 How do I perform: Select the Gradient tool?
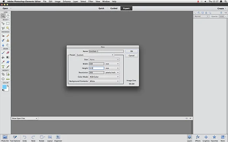coord(8,57)
